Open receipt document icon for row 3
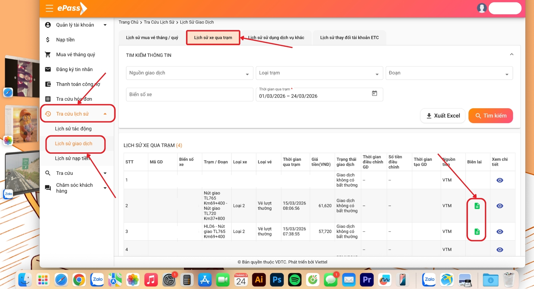This screenshot has height=289, width=534. (x=477, y=231)
